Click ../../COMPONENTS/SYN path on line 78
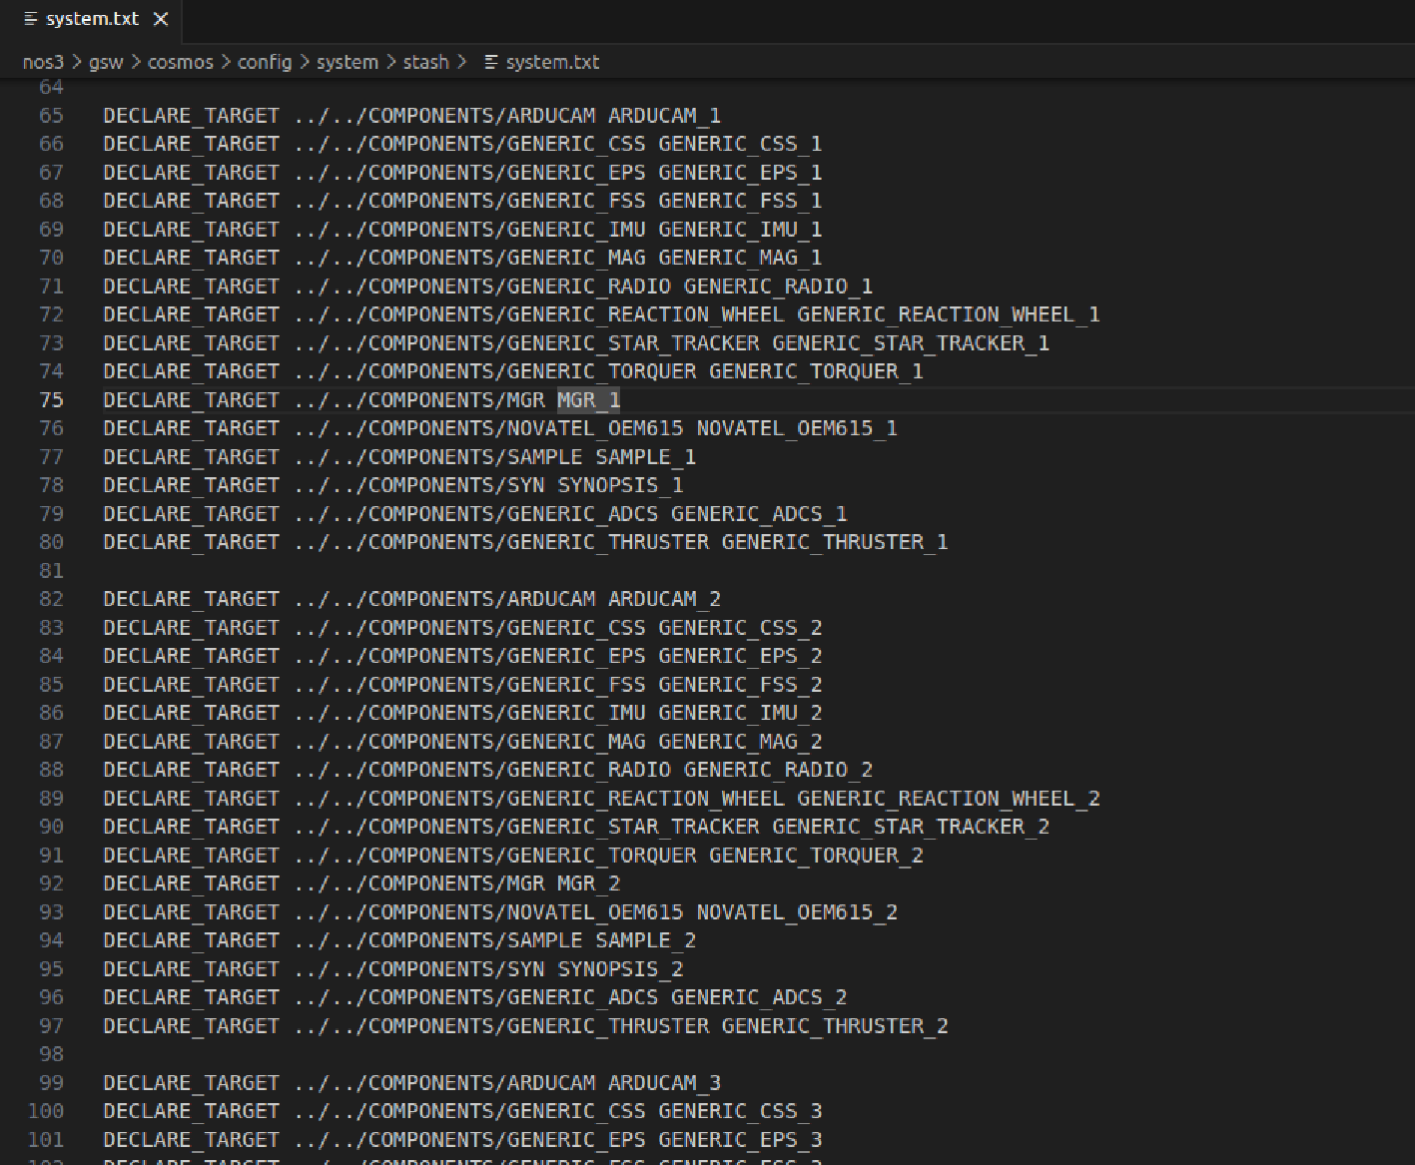The image size is (1415, 1165). [x=419, y=485]
